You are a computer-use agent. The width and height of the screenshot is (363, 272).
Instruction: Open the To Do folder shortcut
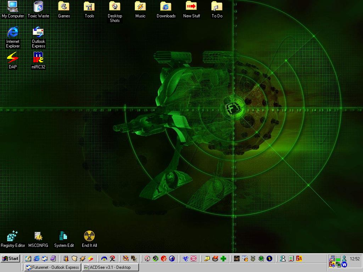[217, 7]
